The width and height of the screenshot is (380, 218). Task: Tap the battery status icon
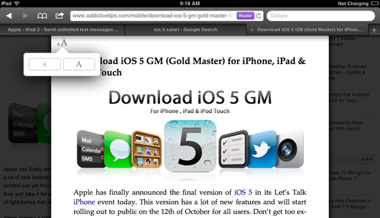374,3
